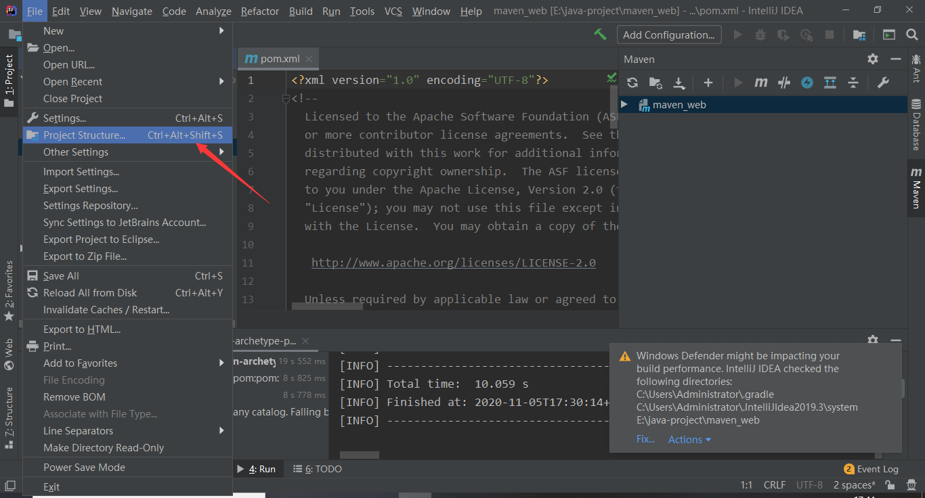Open Project Structure menu item
925x498 pixels.
[128, 135]
